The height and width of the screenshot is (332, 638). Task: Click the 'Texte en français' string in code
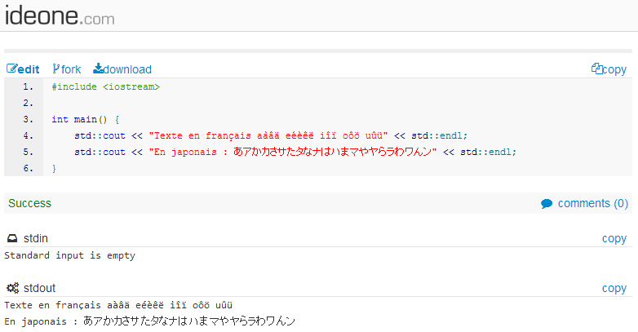[268, 135]
